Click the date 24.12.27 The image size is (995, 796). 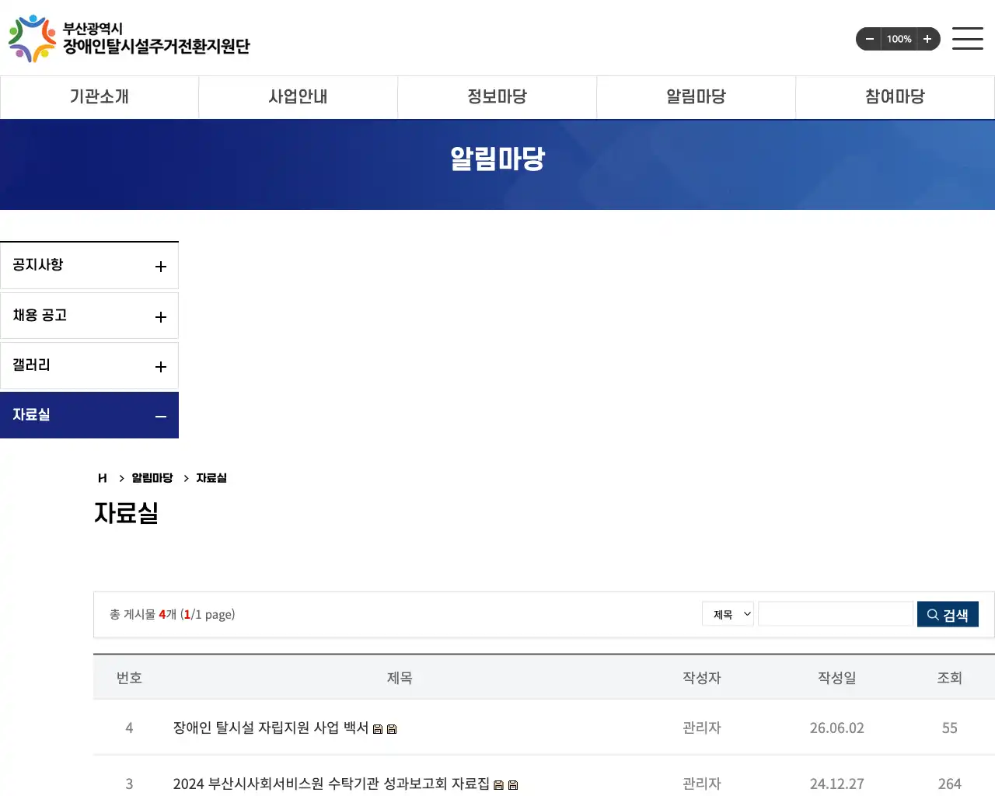(837, 784)
